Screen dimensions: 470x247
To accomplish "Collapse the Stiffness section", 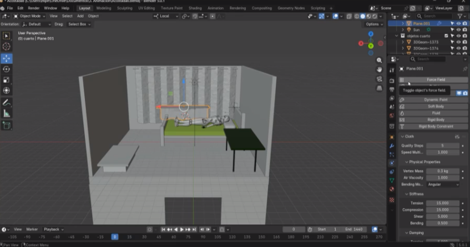I will (417, 194).
